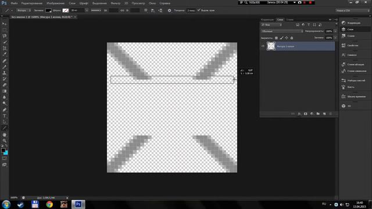
Task: Select the Move tool in toolbox
Action: tap(4, 24)
